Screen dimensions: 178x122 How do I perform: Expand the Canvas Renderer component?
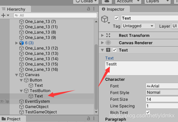coord(103,43)
